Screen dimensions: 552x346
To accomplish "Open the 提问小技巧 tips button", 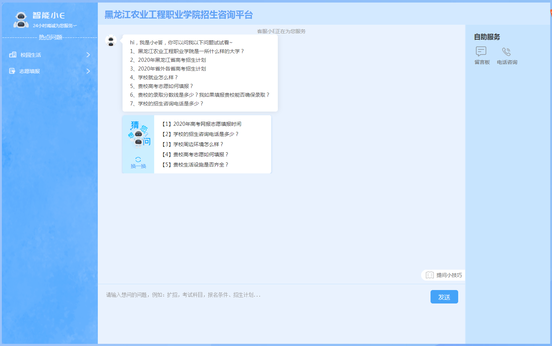I will [x=443, y=275].
